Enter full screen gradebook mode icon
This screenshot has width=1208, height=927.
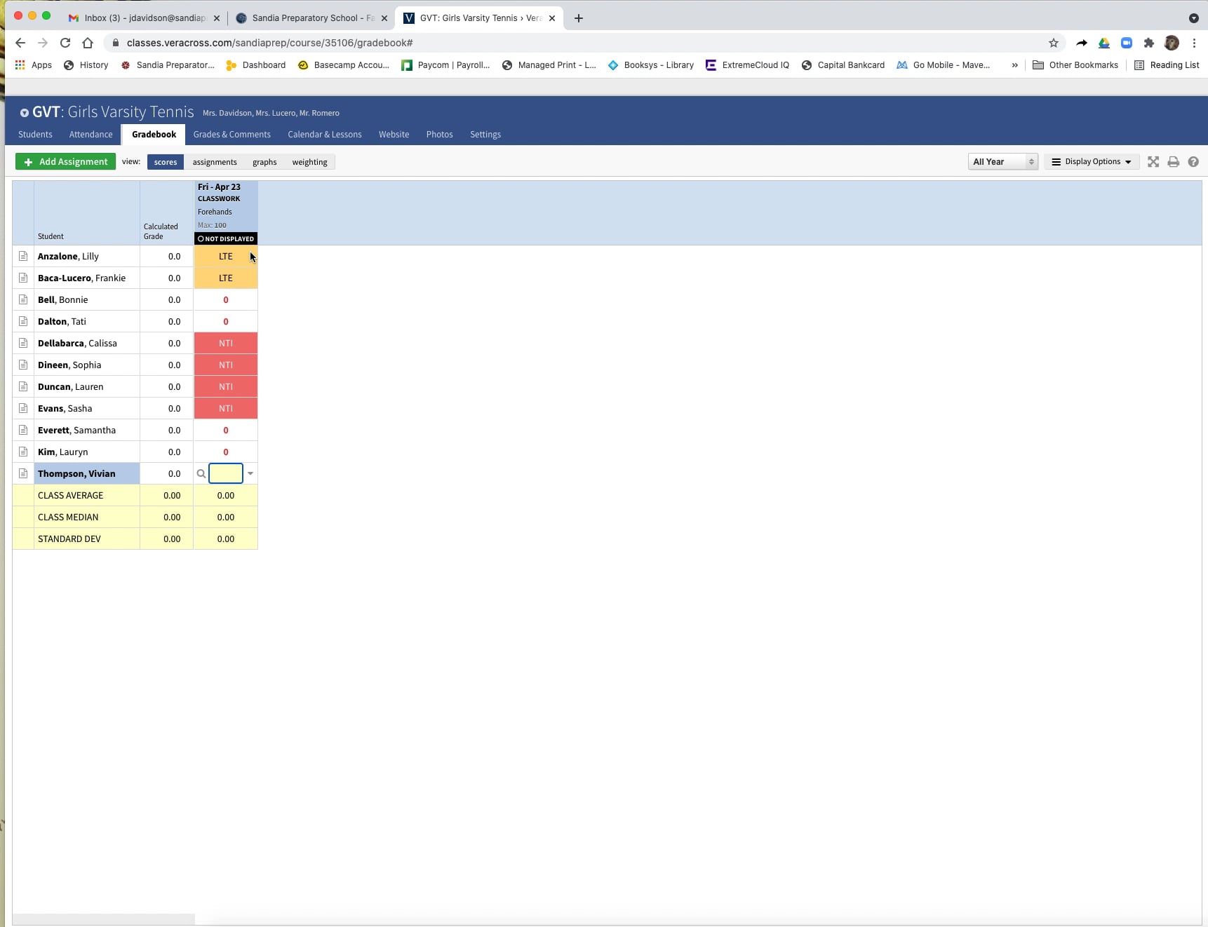(1153, 162)
